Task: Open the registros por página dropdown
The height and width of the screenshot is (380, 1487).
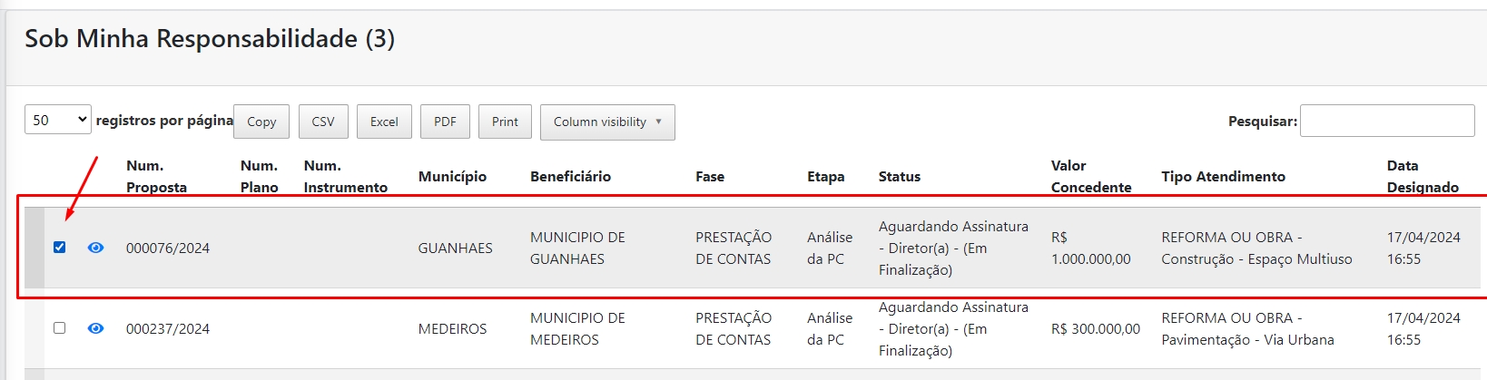Action: point(57,121)
